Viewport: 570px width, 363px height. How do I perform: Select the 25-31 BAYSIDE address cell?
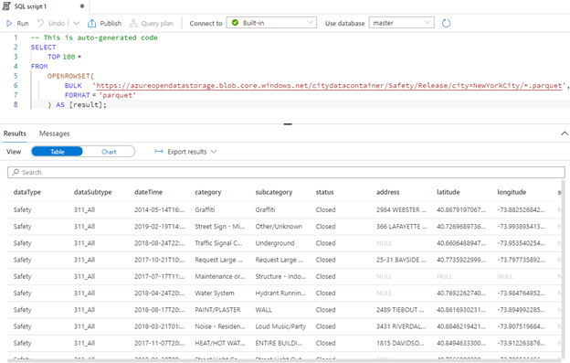(x=401, y=260)
